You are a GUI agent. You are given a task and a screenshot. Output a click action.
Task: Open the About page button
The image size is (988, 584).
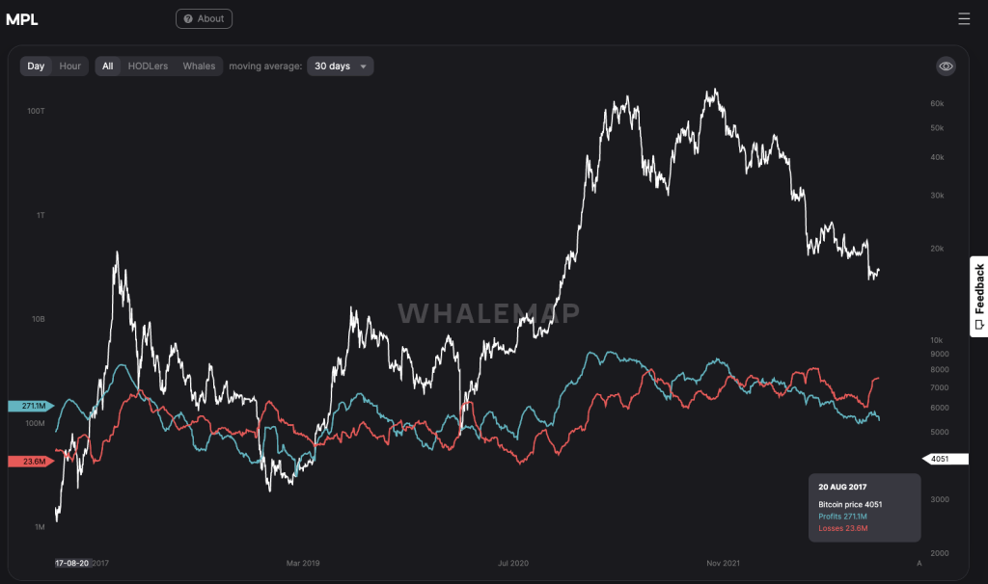click(x=204, y=19)
